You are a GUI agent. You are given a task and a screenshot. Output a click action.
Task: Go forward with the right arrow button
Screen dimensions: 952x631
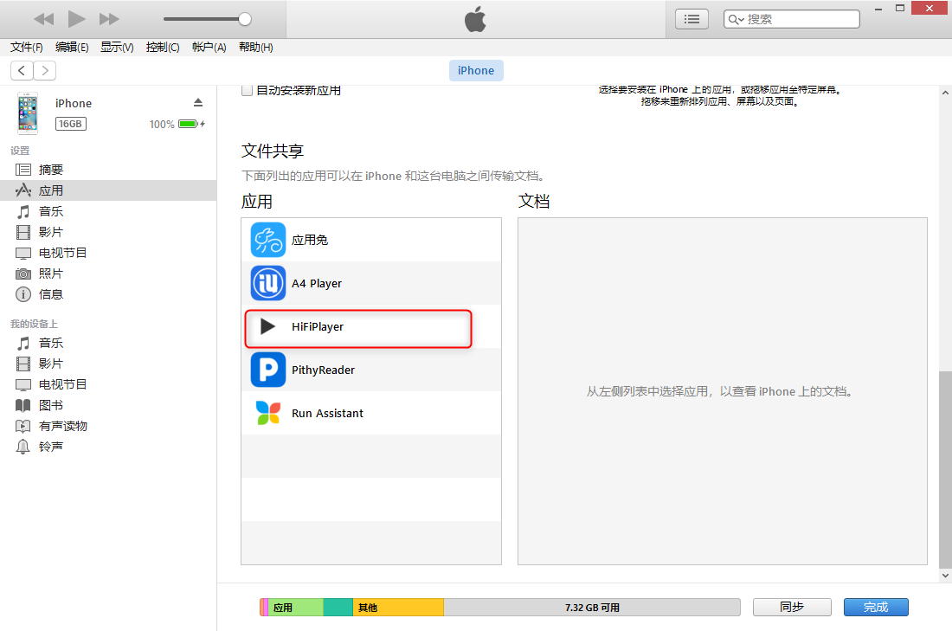pos(45,70)
